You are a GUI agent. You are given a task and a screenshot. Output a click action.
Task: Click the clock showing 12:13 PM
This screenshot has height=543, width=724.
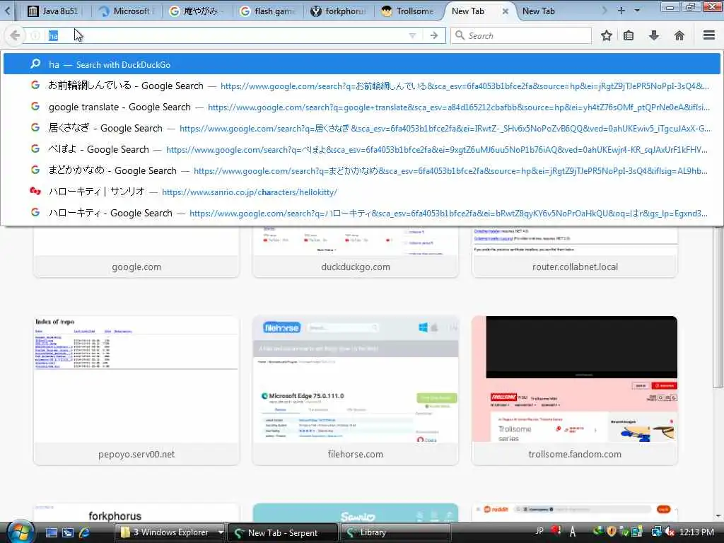pos(696,532)
